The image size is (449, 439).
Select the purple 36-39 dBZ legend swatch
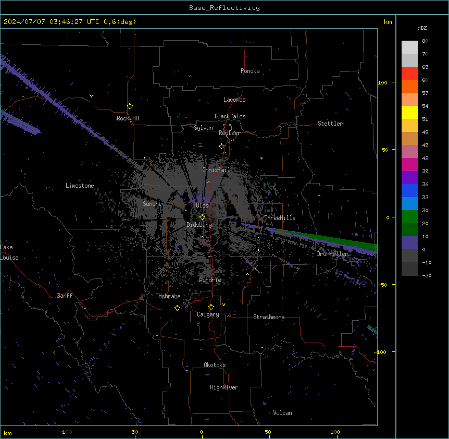[x=409, y=178]
